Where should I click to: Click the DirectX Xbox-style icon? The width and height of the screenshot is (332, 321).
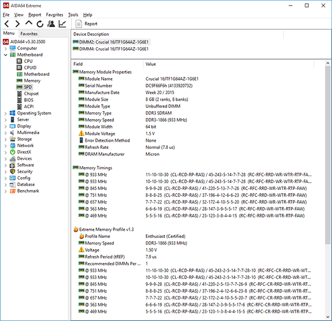[x=13, y=152]
